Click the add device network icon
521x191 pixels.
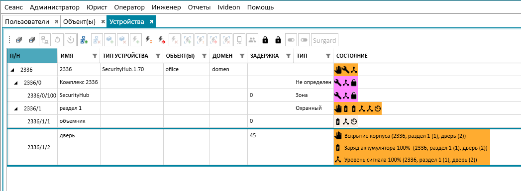(x=84, y=40)
